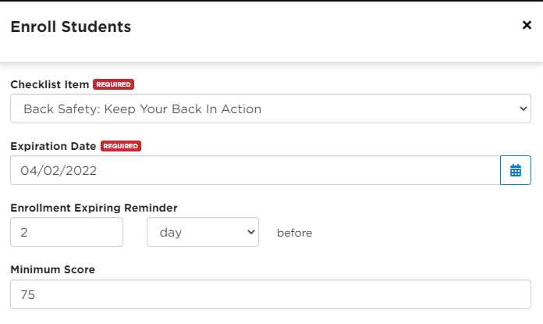
Task: Focus the Expiration Date input field
Action: coord(255,170)
